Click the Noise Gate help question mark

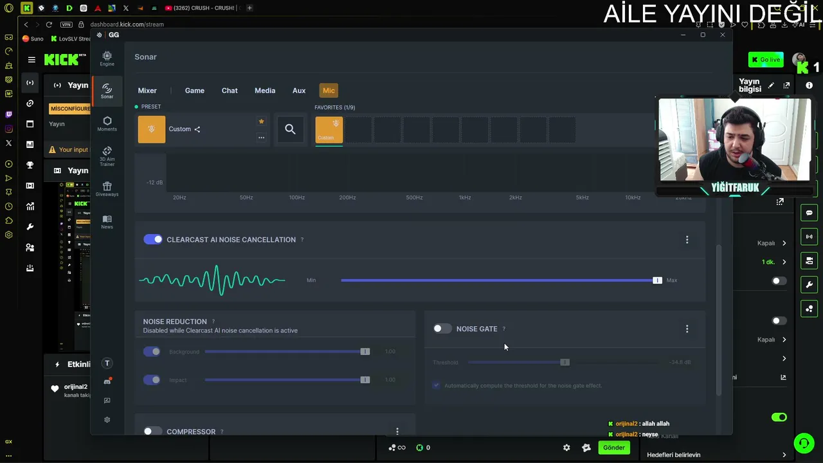point(503,329)
